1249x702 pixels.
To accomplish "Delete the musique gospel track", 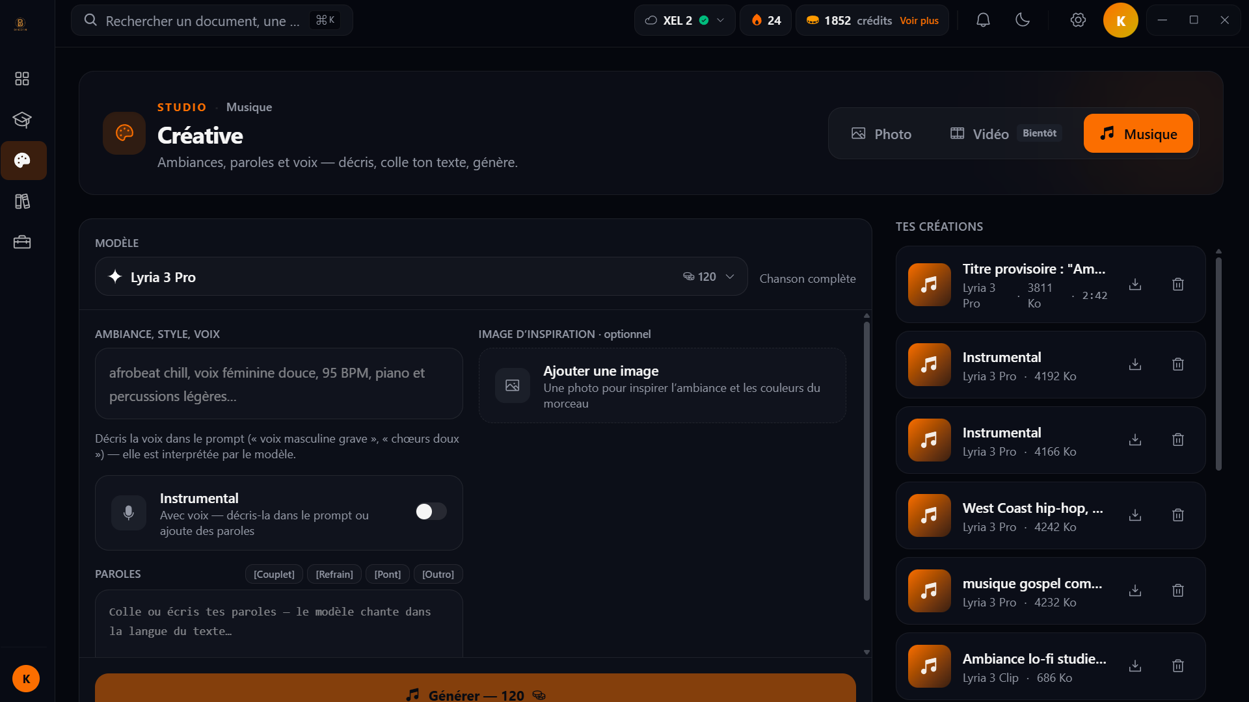I will [1178, 591].
